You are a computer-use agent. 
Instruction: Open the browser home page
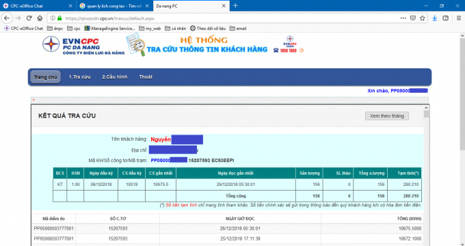tap(40, 18)
